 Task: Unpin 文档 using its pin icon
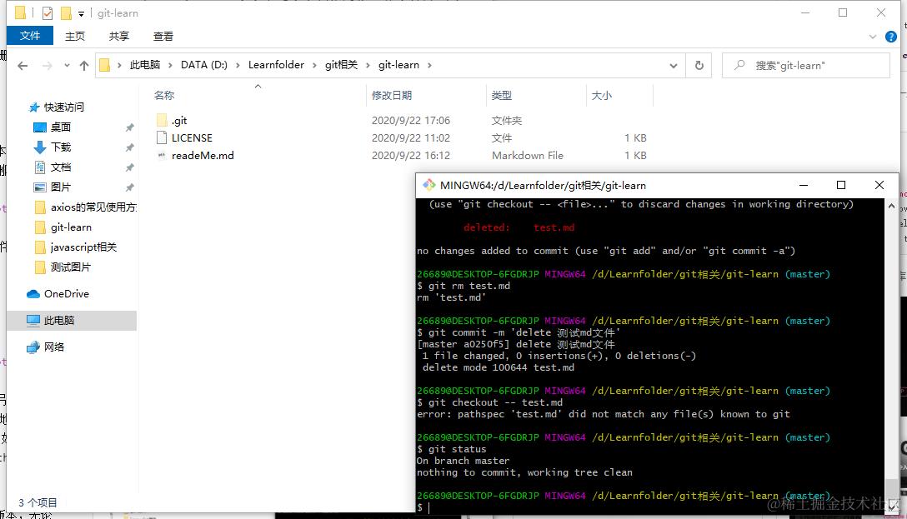129,167
